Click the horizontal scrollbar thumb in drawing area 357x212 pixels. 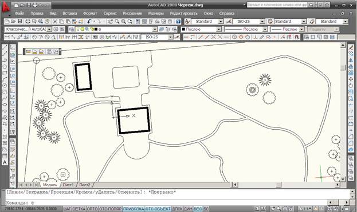pos(278,185)
